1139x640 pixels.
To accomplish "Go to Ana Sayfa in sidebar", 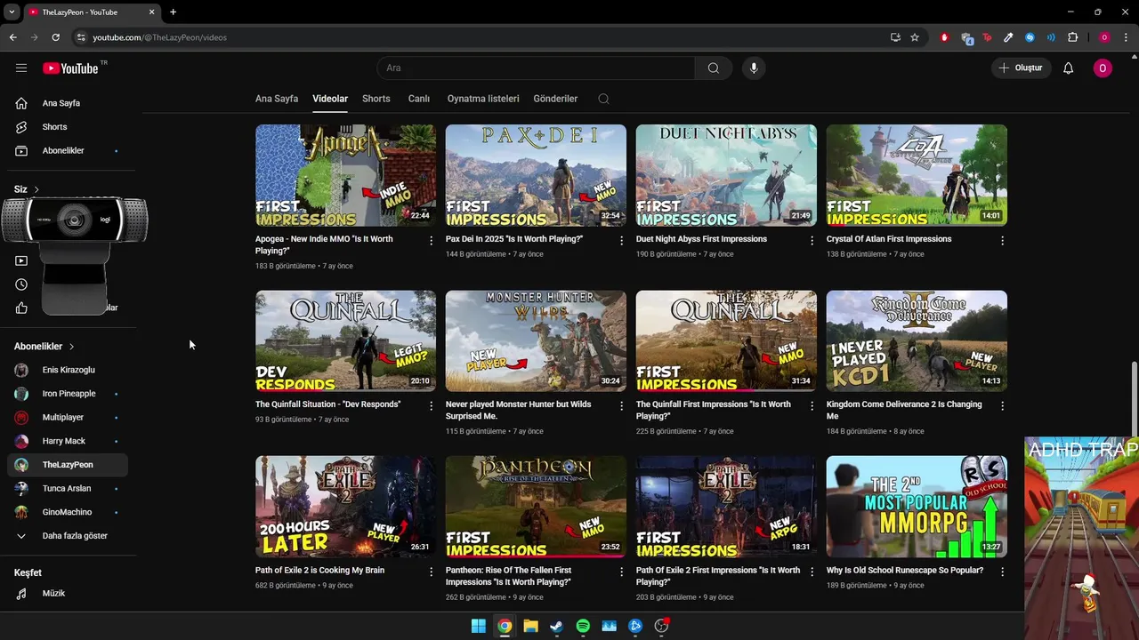I will click(68, 103).
